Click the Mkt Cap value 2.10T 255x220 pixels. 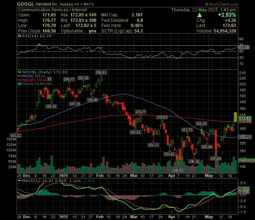click(x=137, y=15)
